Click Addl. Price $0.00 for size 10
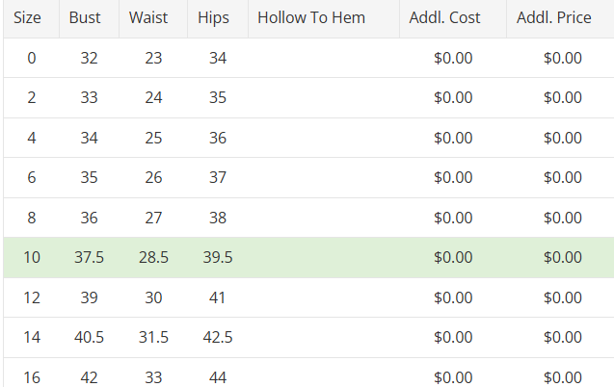Image resolution: width=614 pixels, height=387 pixels. click(562, 258)
